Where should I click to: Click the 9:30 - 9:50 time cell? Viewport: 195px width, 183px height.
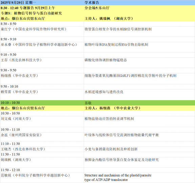42,70
